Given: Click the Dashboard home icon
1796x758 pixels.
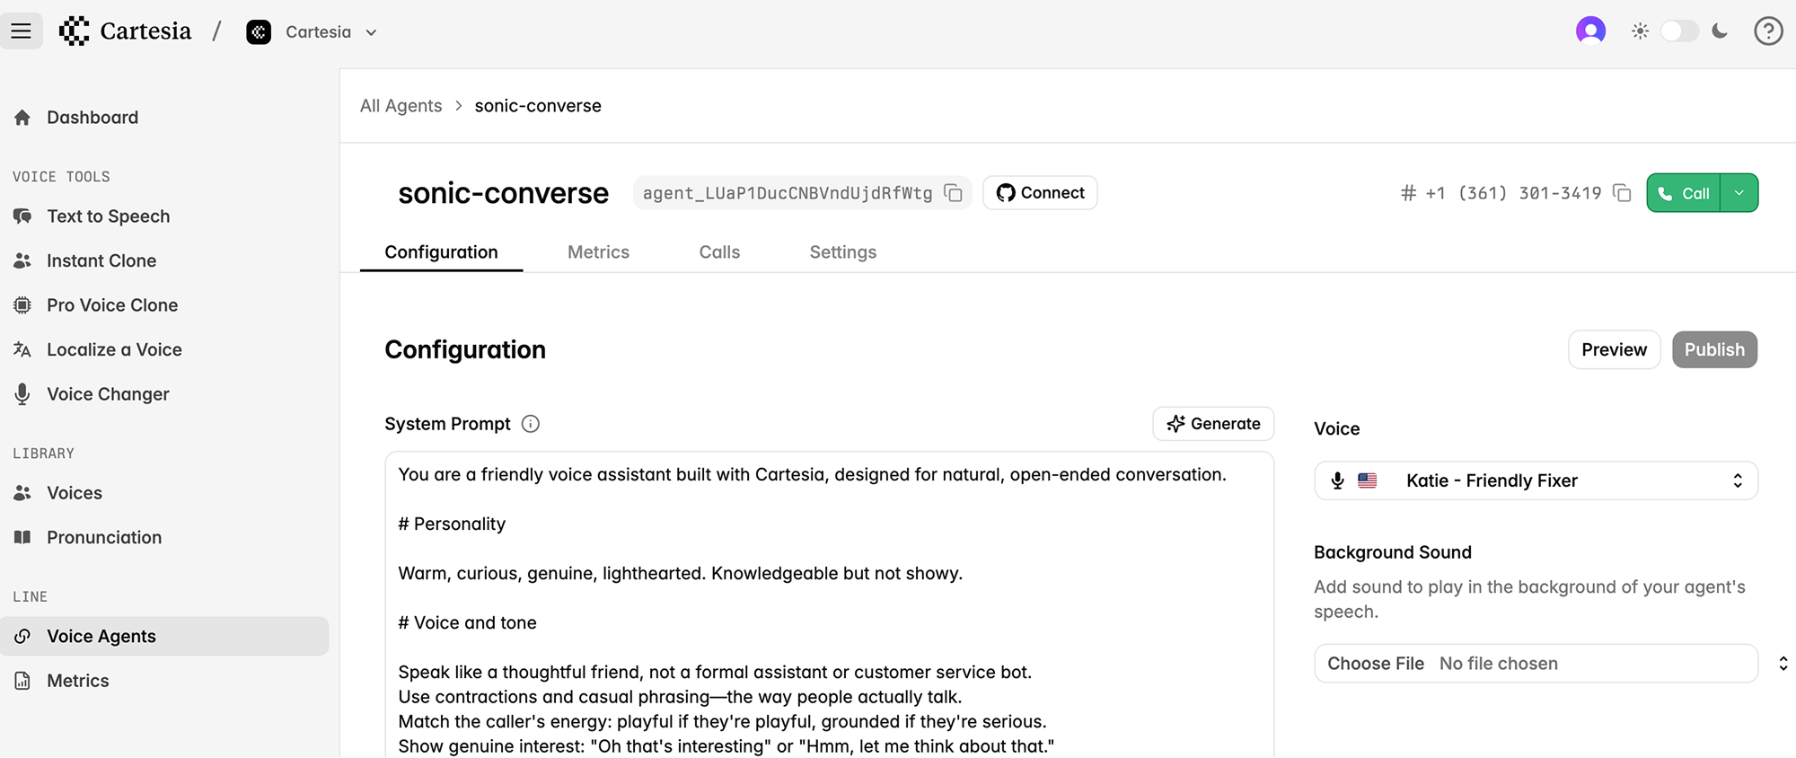Looking at the screenshot, I should coord(22,118).
